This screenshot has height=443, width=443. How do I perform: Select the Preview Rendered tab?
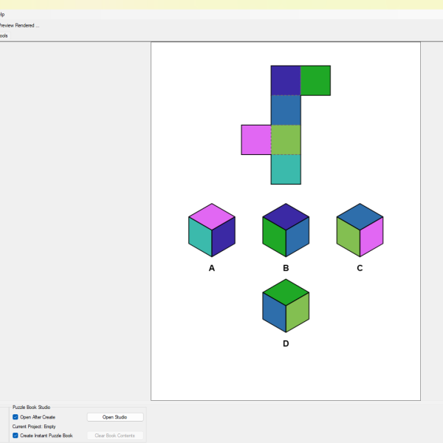(19, 25)
